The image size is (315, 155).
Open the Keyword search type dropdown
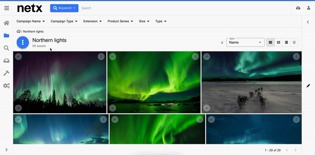point(64,8)
